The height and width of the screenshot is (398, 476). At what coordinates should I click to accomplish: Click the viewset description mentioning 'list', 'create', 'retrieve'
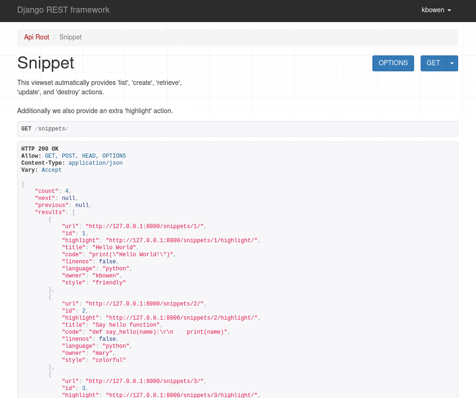click(x=99, y=87)
